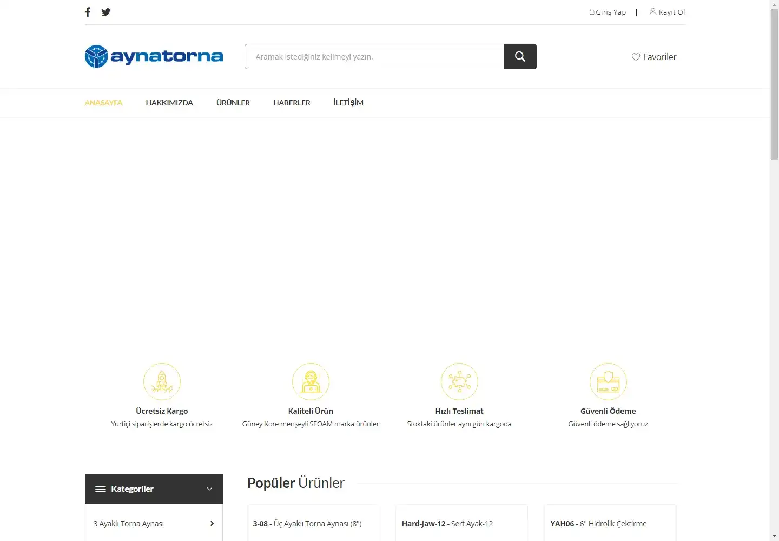Screen dimensions: 779x541
Task: Open the Twitter page icon
Action: point(106,12)
